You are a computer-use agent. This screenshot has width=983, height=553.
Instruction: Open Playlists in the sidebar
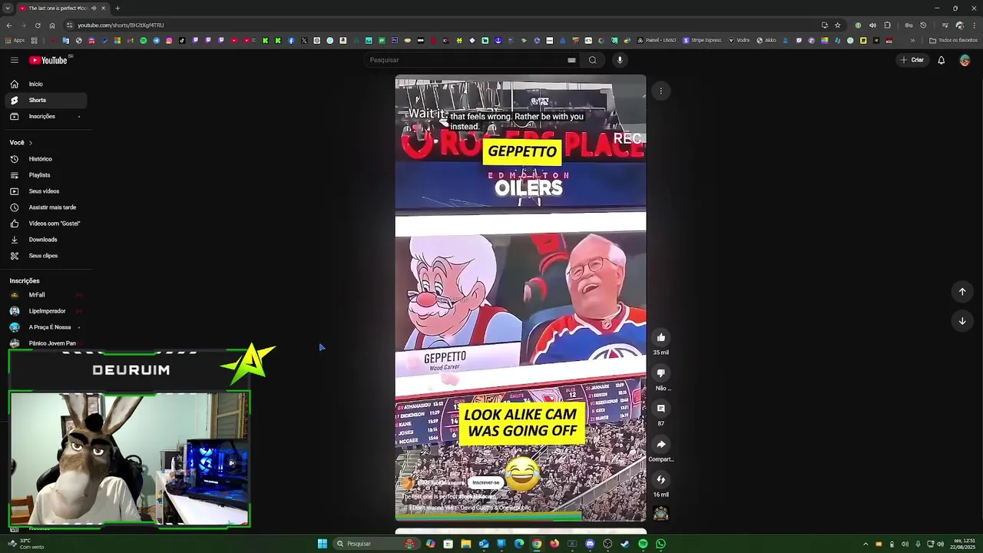click(46, 175)
